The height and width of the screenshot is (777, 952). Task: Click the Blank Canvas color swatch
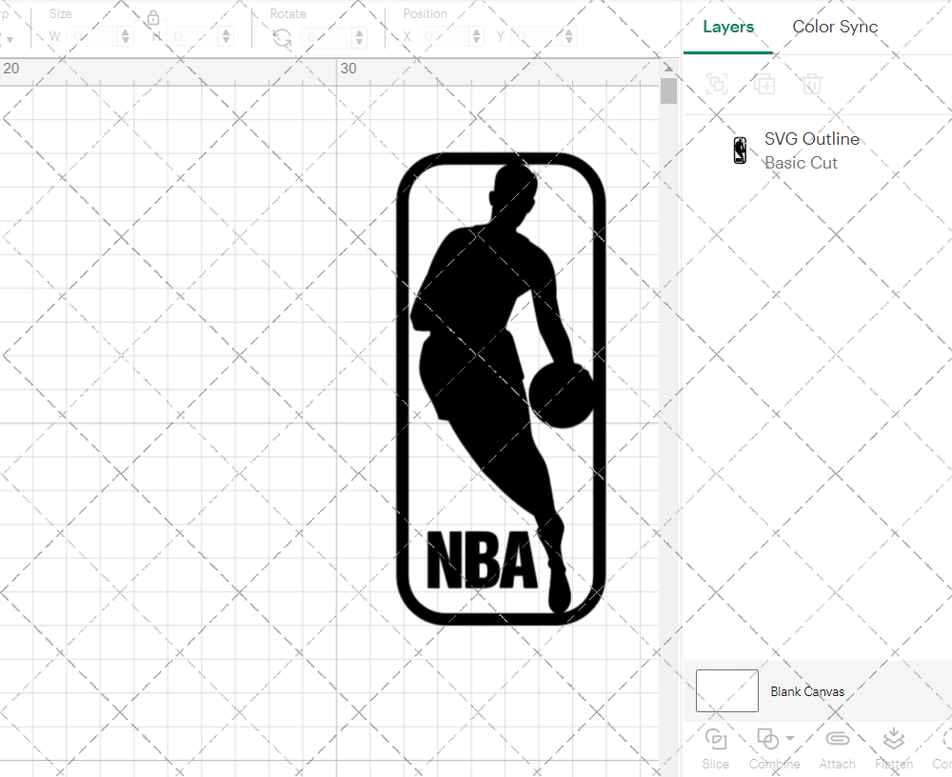pos(726,691)
